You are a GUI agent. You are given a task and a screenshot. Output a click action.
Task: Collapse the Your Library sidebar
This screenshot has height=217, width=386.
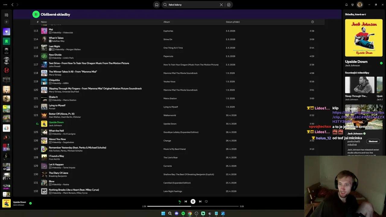[6, 15]
